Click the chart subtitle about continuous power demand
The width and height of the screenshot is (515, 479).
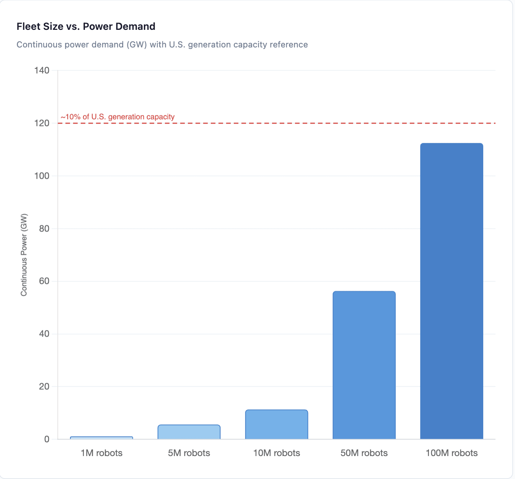pos(162,44)
